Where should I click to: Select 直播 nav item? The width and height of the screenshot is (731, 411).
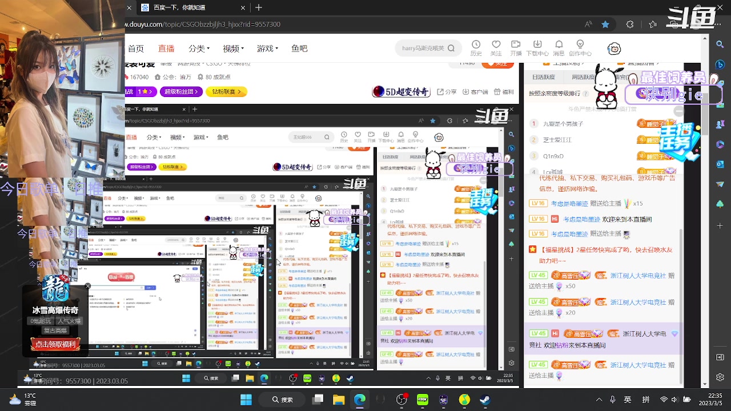click(166, 49)
